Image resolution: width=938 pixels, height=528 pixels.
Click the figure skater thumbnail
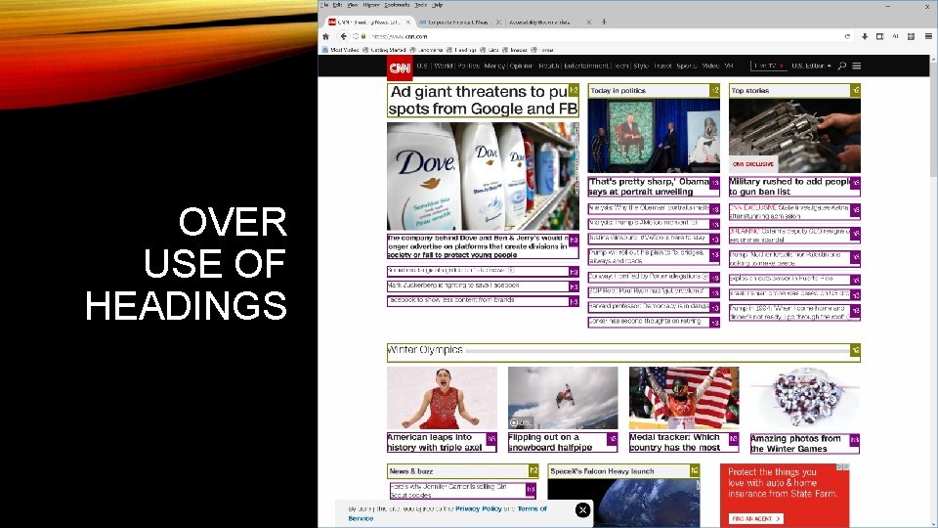tap(442, 398)
